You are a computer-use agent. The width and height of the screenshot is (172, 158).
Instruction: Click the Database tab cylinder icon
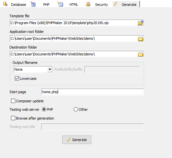coord(5,4)
